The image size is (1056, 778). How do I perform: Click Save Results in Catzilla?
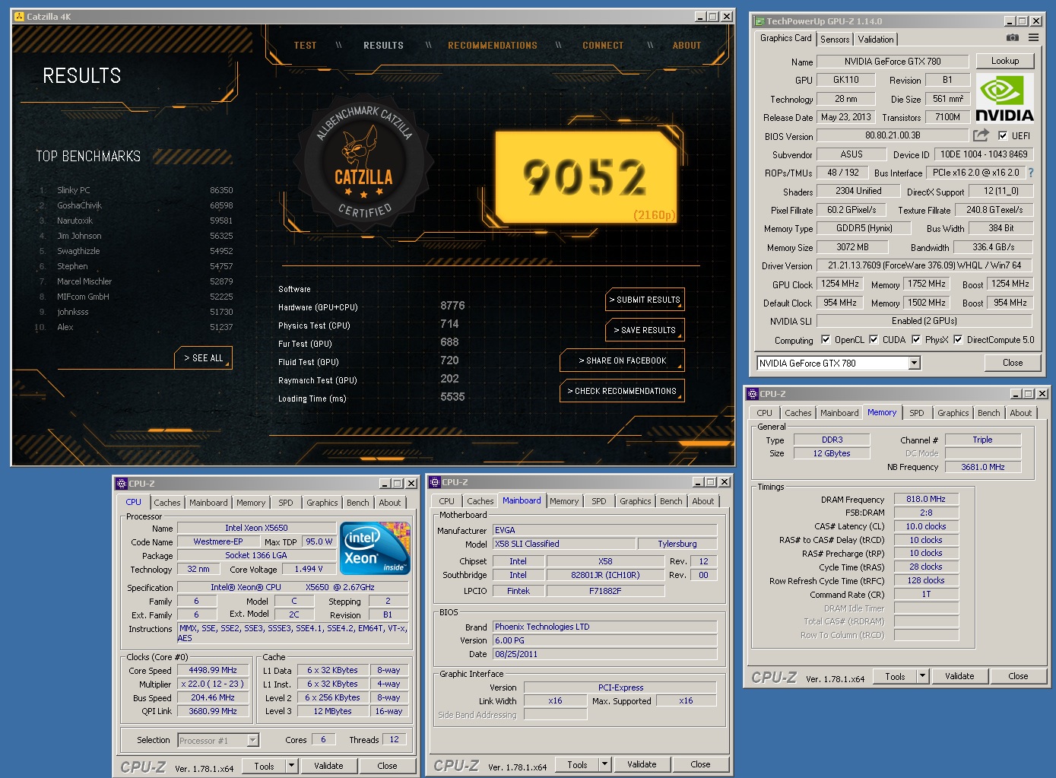pos(645,330)
